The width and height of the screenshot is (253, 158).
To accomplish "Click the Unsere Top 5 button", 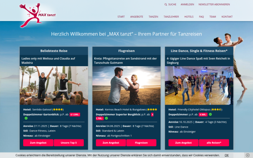I will pyautogui.click(x=69, y=143).
